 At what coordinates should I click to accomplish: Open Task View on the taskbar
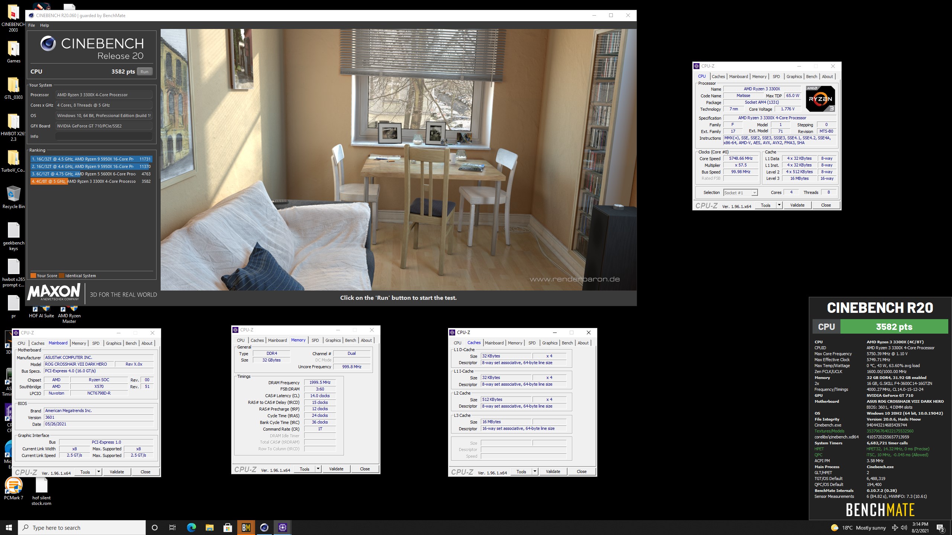point(173,528)
